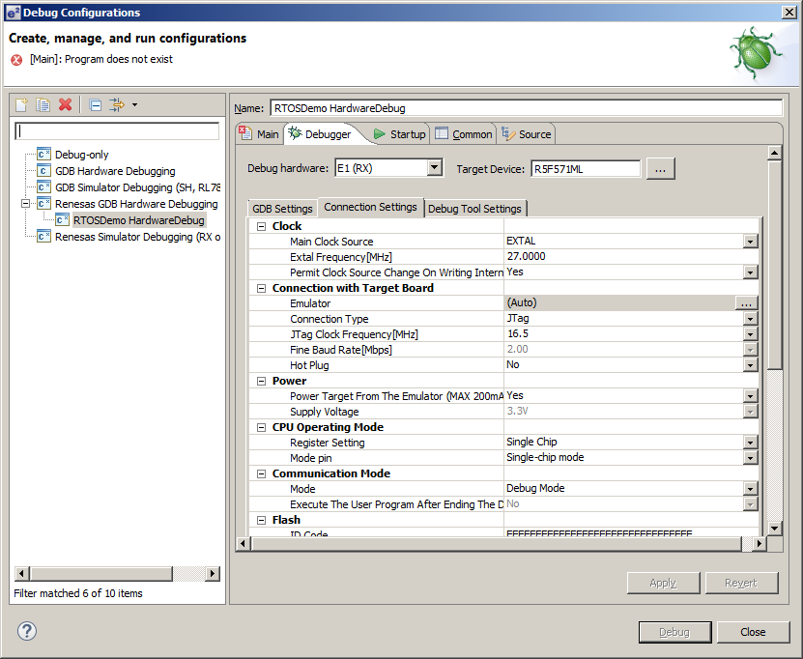Open the GDB Settings tab
Image resolution: width=803 pixels, height=659 pixels.
(x=282, y=209)
